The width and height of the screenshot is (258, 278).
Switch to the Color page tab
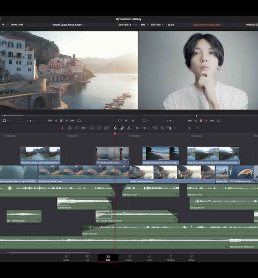click(x=150, y=258)
